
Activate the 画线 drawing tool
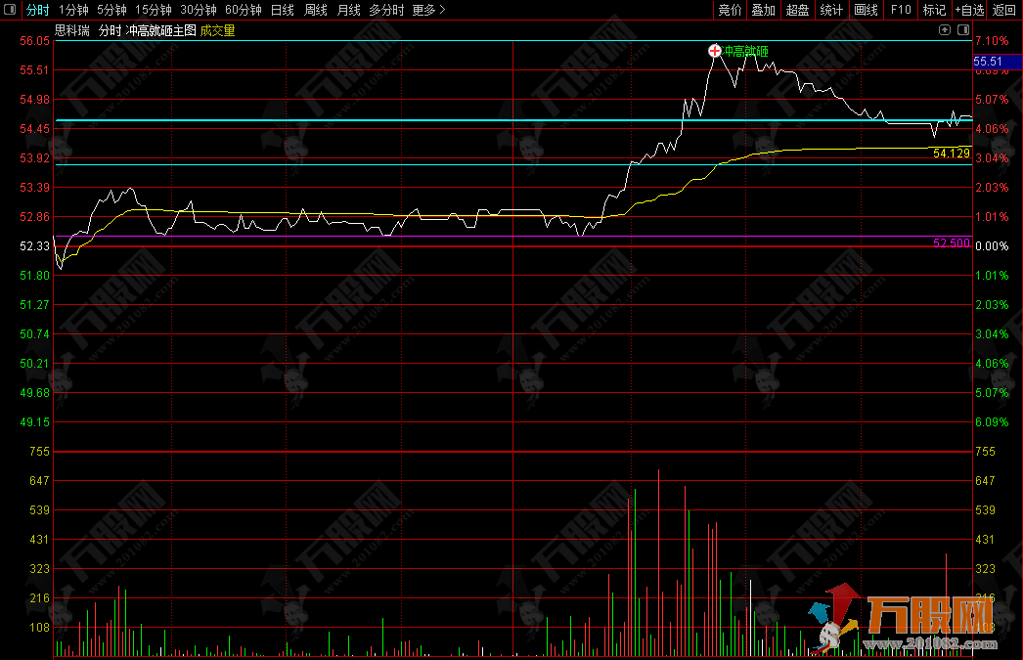point(866,10)
